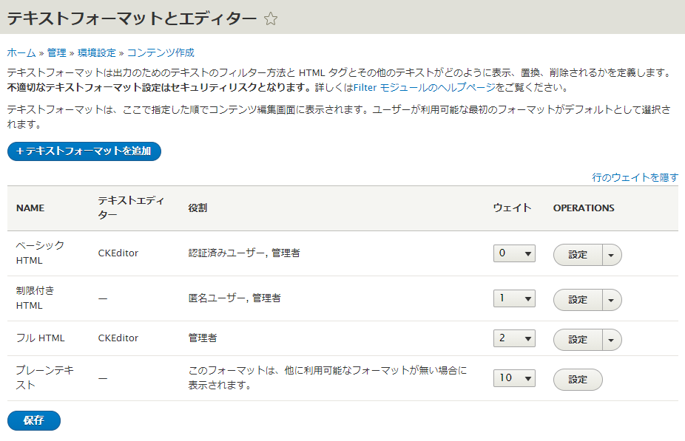The image size is (685, 441).
Task: Click 管理者 role cell in フル HTML row
Action: pyautogui.click(x=203, y=338)
